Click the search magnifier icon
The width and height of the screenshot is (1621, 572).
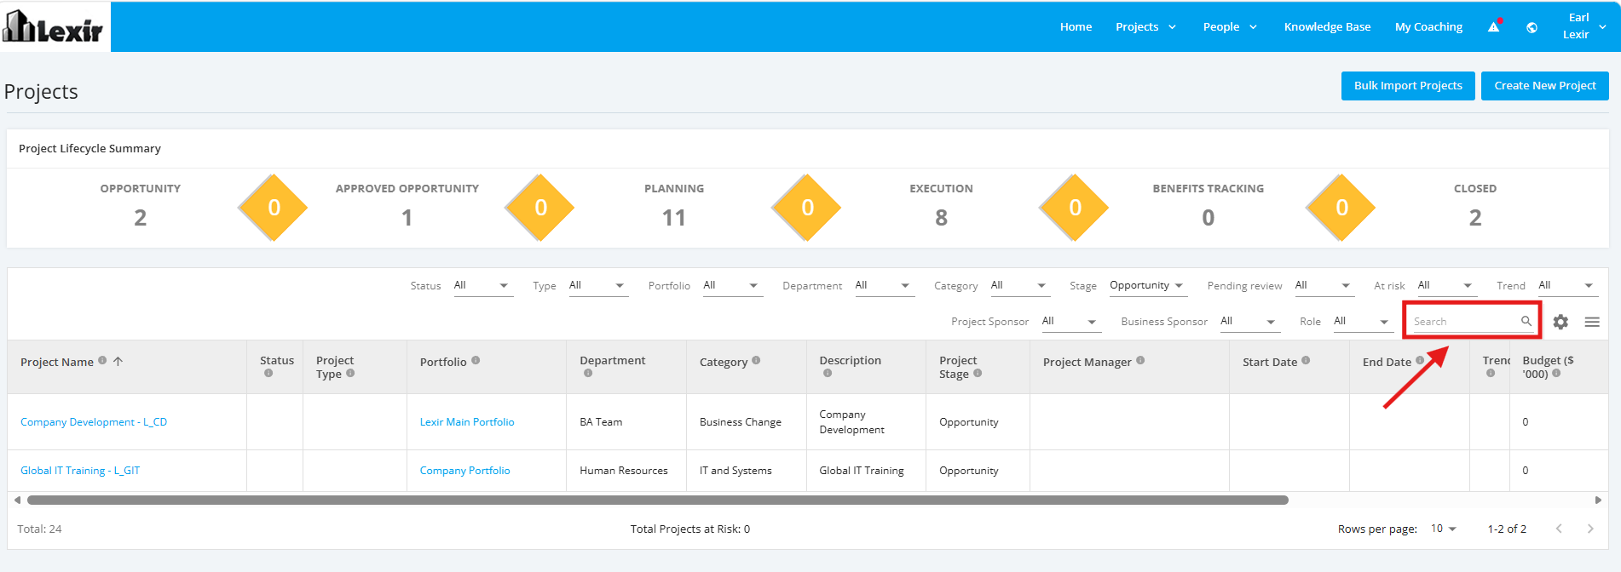1526,321
